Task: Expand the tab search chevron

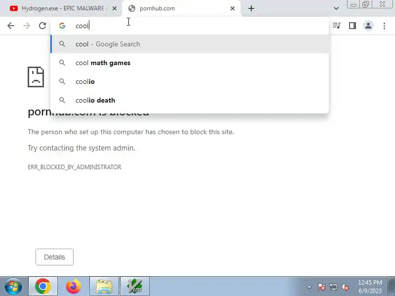Action: click(x=336, y=8)
